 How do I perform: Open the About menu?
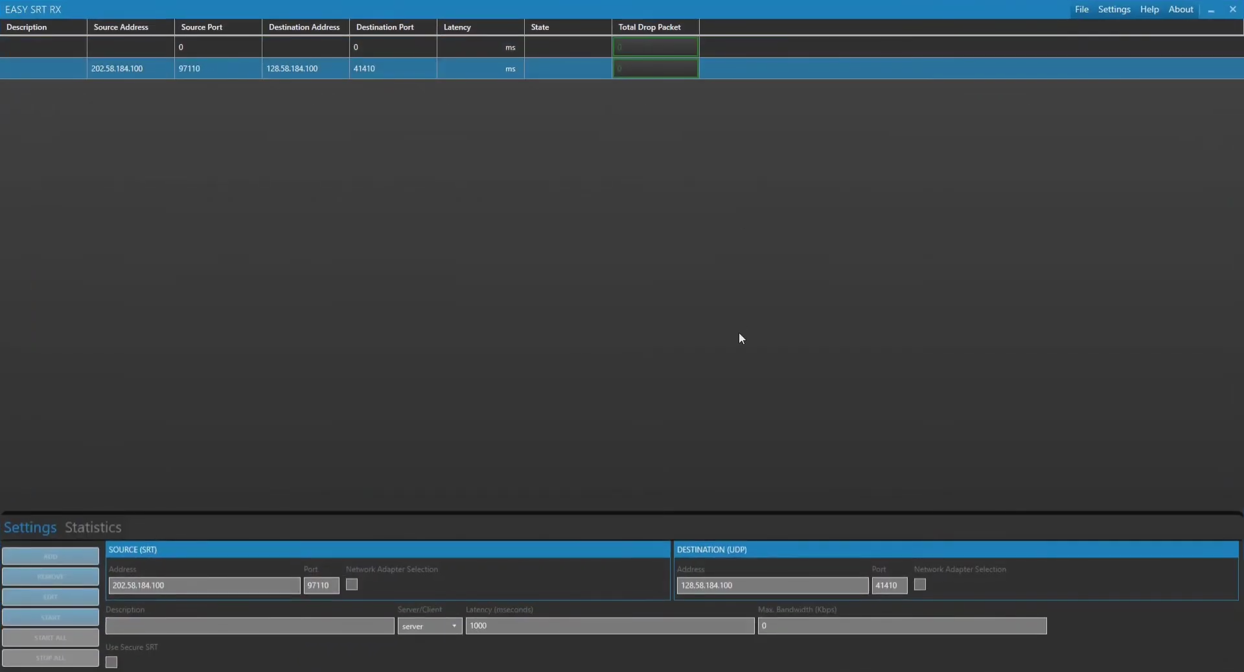1180,9
